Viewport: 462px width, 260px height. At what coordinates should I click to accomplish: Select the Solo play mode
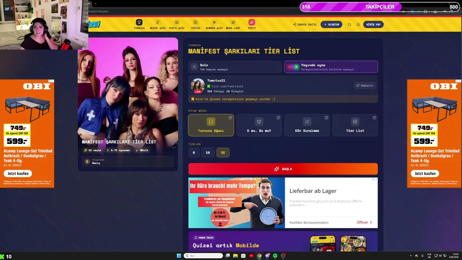pos(235,67)
